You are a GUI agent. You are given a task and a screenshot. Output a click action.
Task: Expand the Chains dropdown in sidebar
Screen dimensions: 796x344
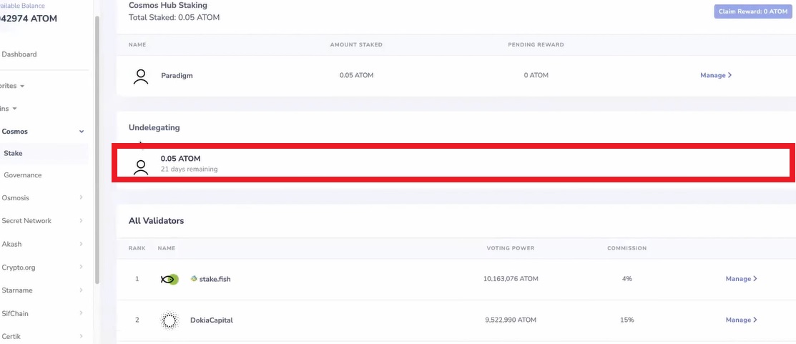click(x=9, y=109)
